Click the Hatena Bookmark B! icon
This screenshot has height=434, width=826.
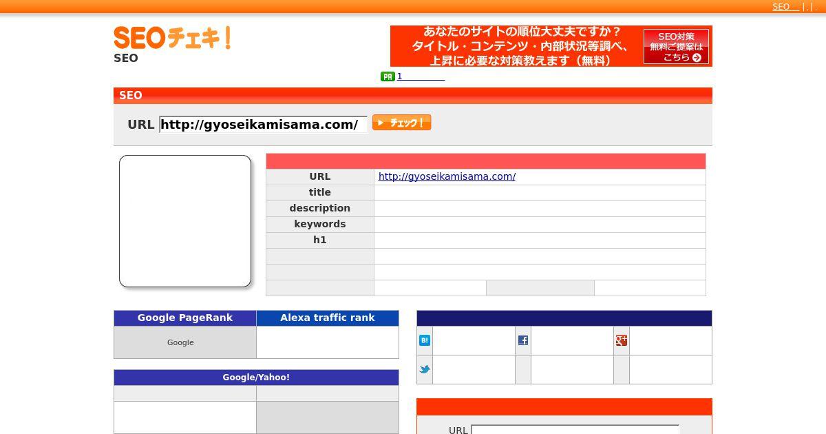point(425,340)
